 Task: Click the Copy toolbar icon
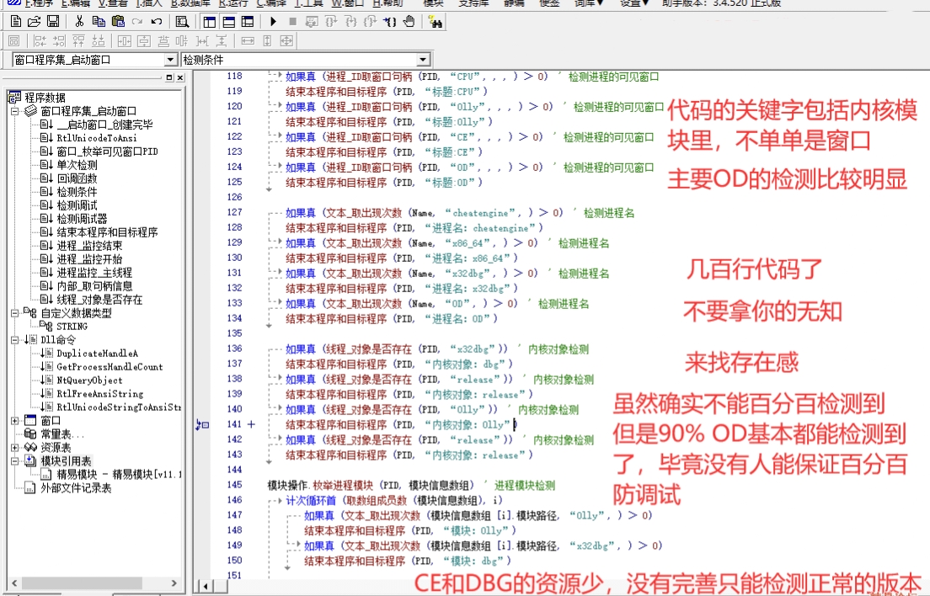pos(99,22)
